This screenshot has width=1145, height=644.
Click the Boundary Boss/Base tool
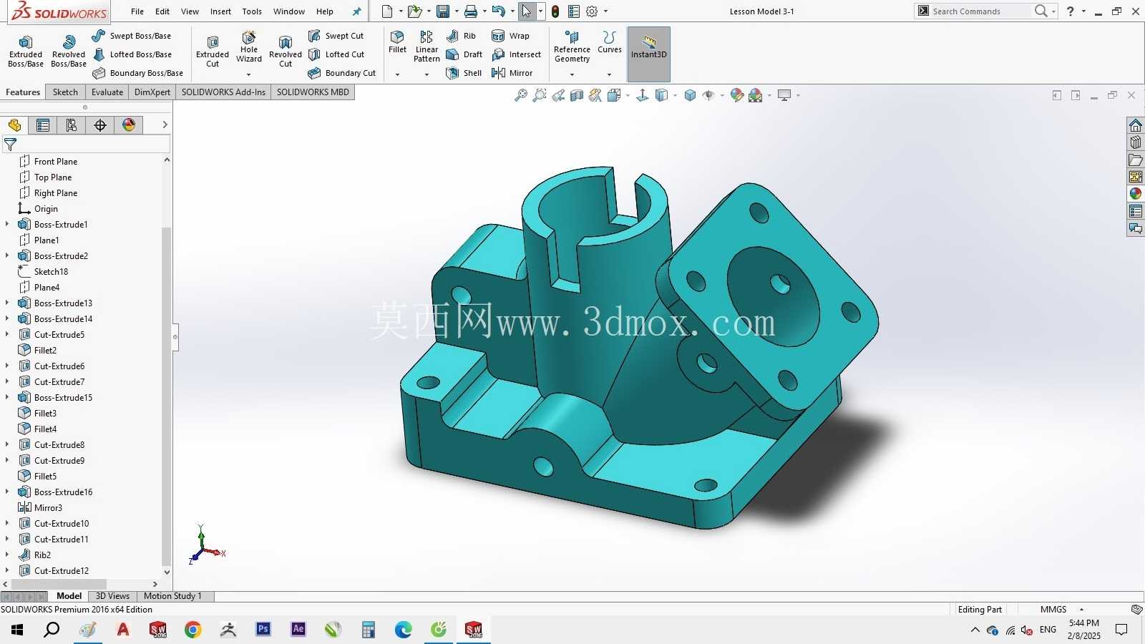point(137,73)
